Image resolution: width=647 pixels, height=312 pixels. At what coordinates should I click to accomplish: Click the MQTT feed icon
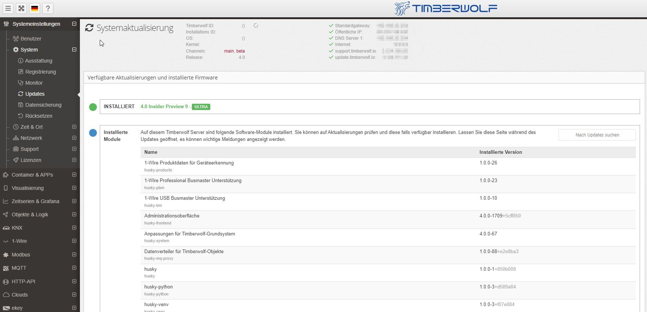(6, 268)
